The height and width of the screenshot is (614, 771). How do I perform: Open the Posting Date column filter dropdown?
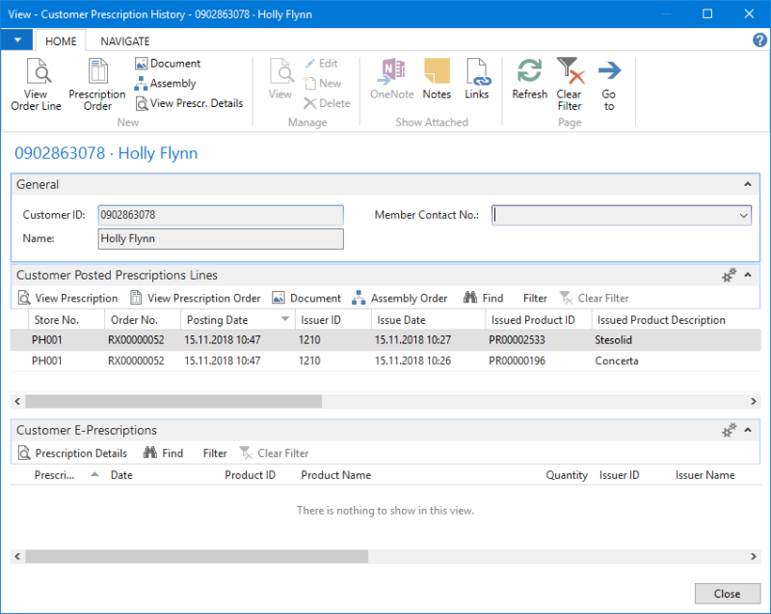tap(282, 319)
